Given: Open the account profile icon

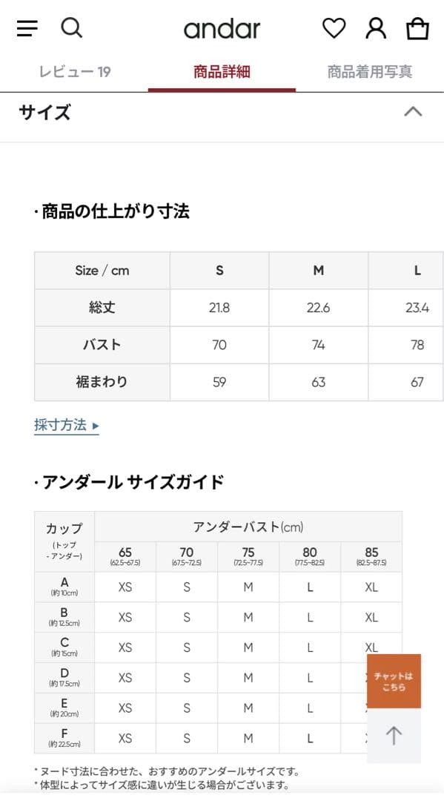Looking at the screenshot, I should point(376,28).
